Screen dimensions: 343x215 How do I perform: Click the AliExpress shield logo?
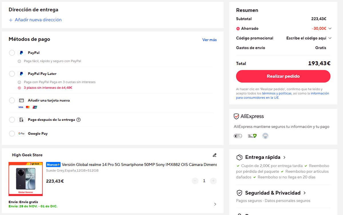pos(237,116)
